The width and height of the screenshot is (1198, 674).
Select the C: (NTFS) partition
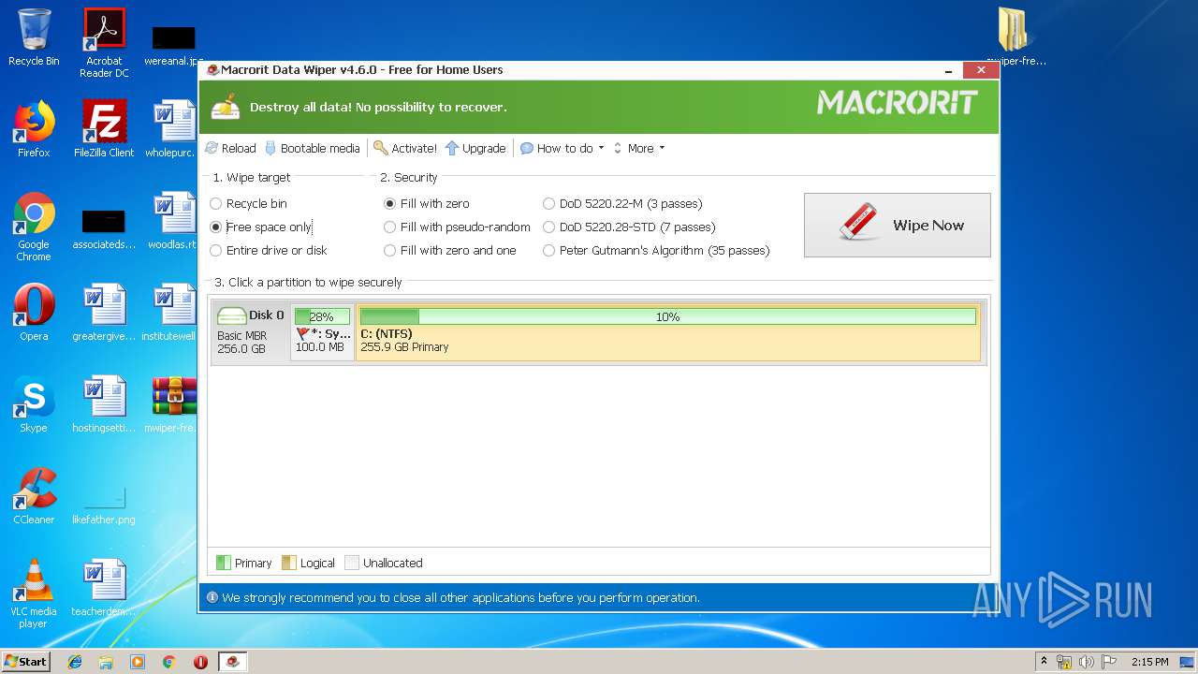(x=668, y=331)
